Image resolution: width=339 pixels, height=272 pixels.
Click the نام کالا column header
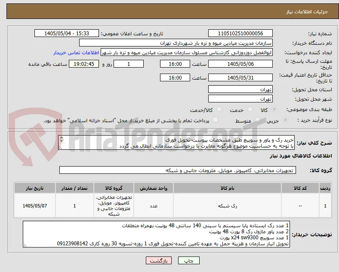tap(227, 188)
